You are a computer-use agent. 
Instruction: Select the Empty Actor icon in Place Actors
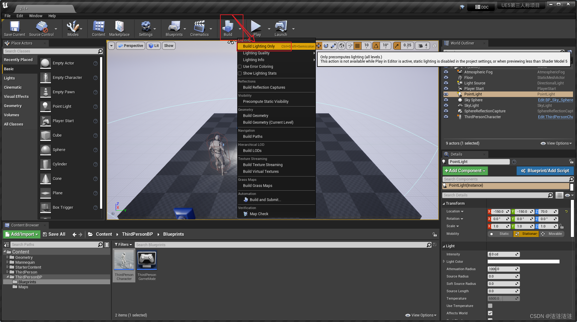(x=45, y=63)
